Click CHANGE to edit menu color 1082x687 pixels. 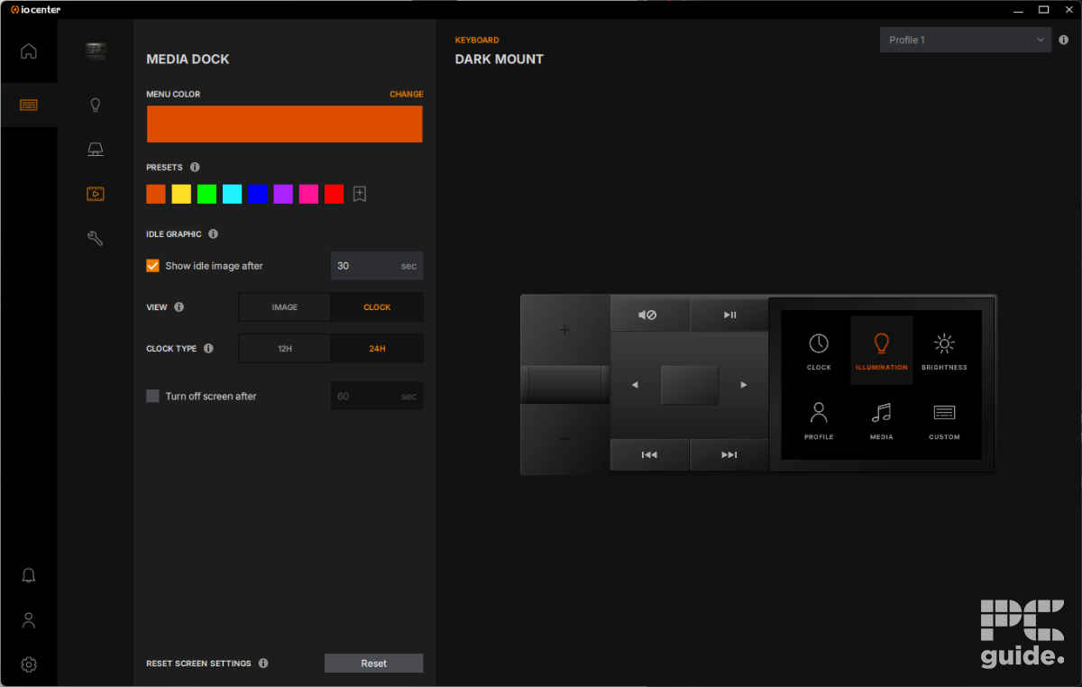click(x=406, y=95)
